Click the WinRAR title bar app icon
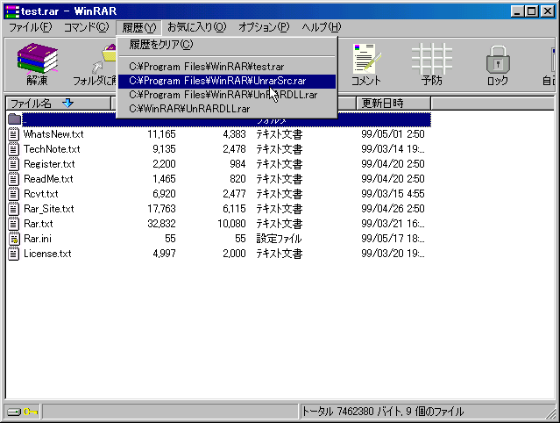Viewport: 560px width, 423px height. click(13, 11)
